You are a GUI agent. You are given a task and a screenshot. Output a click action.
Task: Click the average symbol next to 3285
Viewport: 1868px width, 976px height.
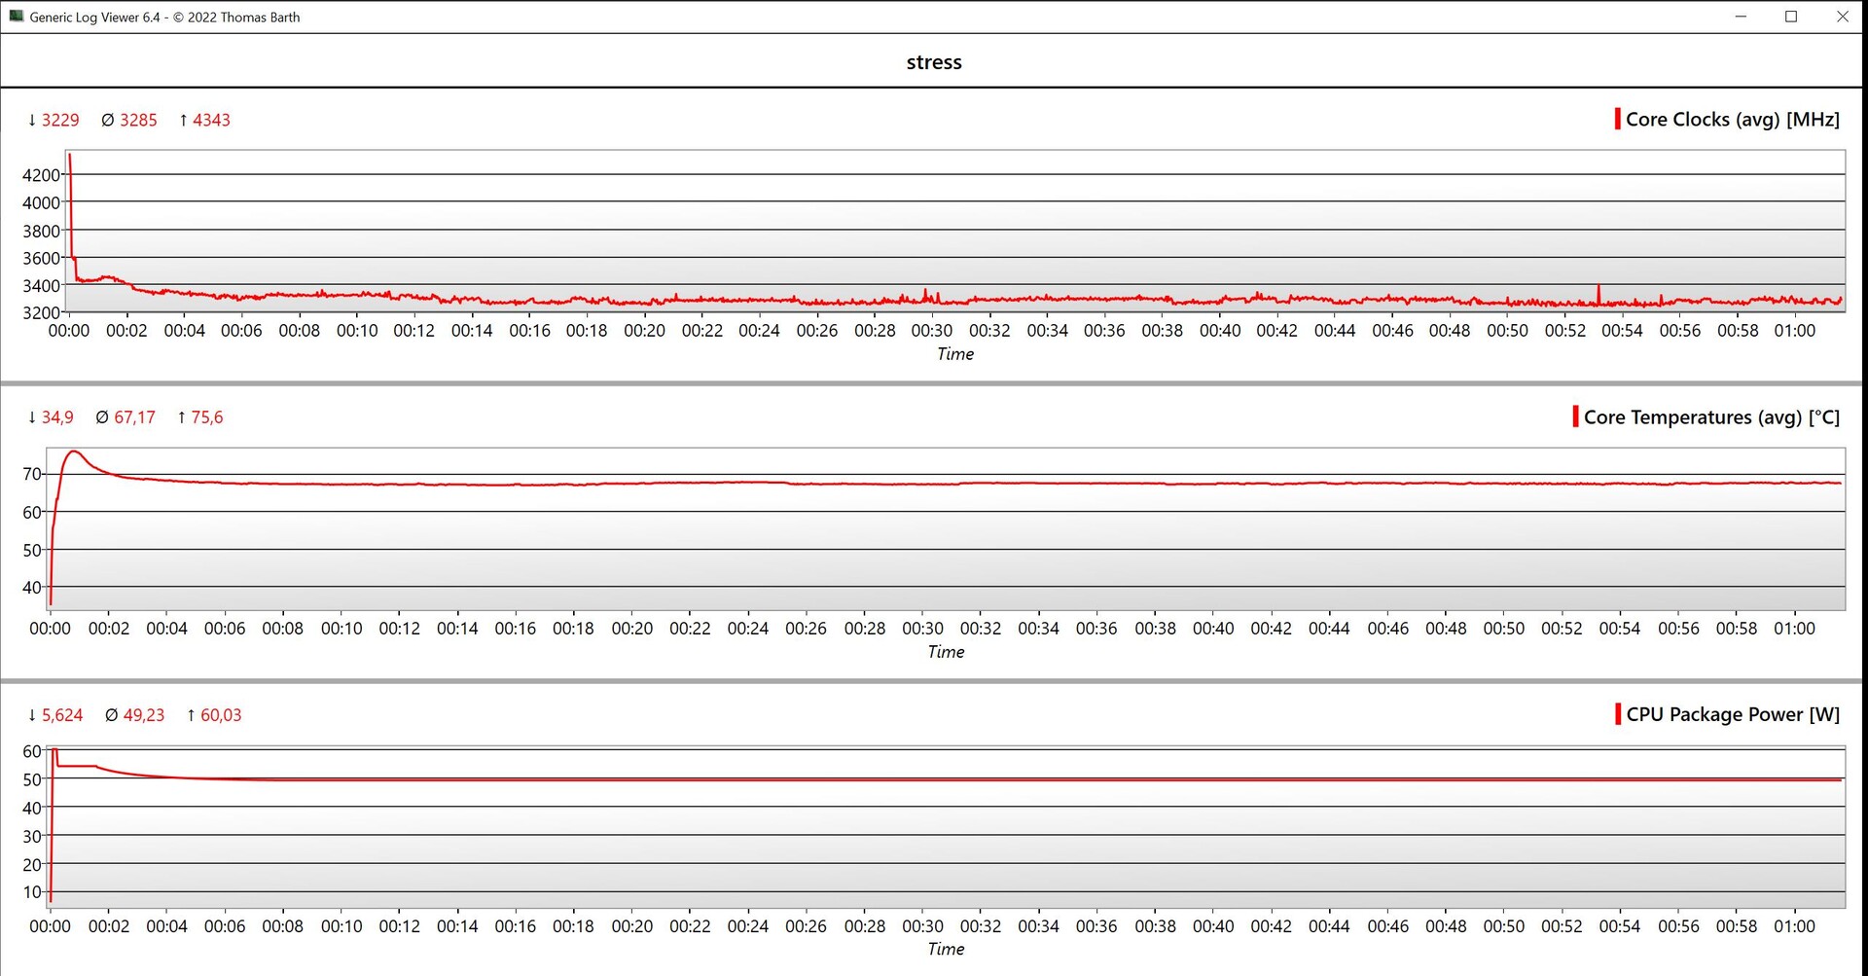107,120
